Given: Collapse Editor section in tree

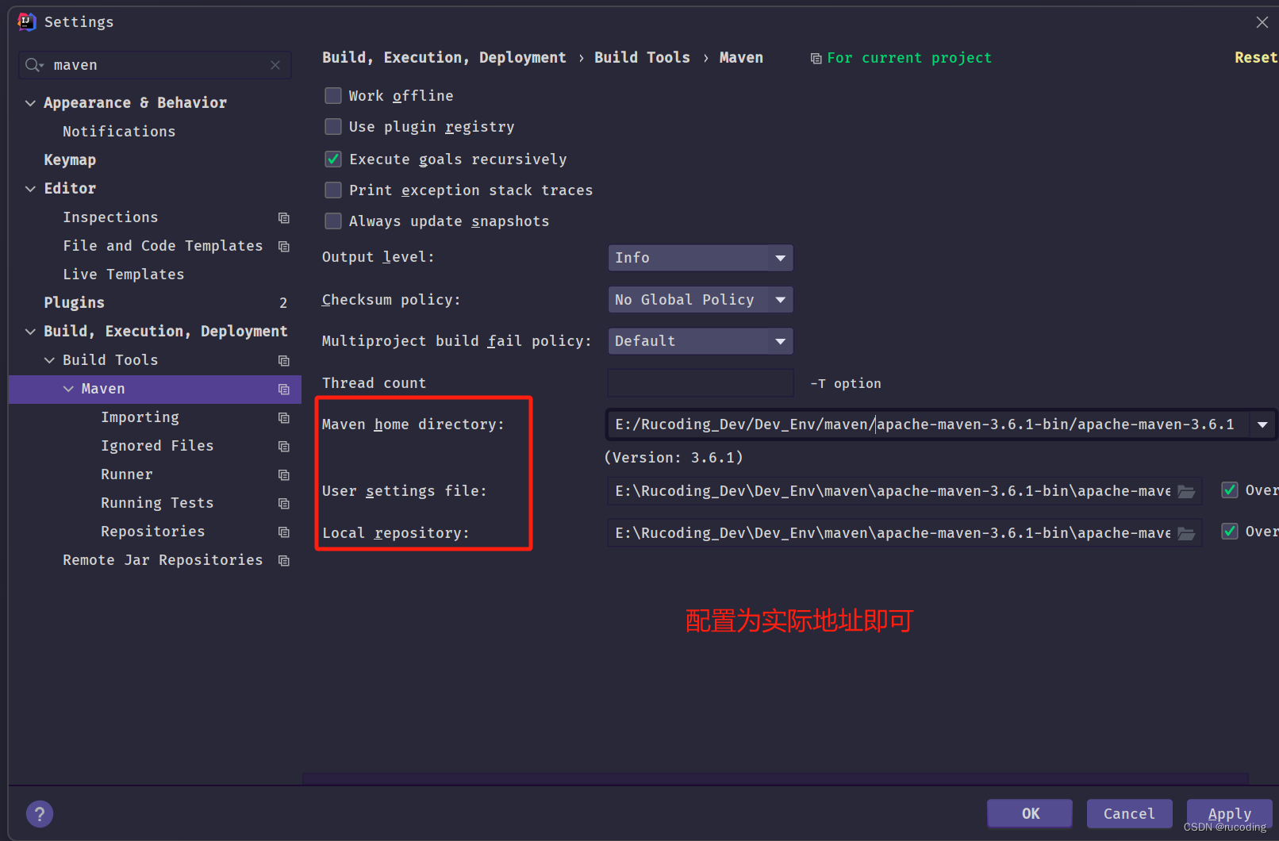Looking at the screenshot, I should click(x=30, y=189).
